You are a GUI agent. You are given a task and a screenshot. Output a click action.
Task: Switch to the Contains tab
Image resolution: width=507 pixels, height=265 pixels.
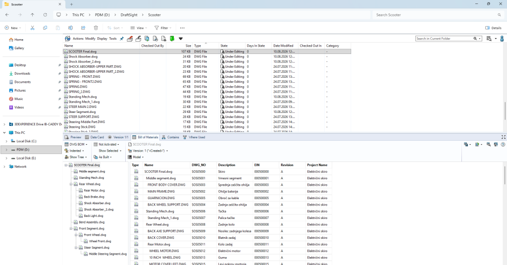click(x=170, y=137)
